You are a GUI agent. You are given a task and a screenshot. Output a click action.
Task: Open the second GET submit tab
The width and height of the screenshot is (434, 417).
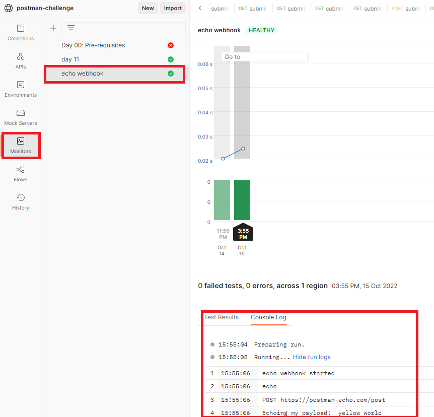(291, 9)
